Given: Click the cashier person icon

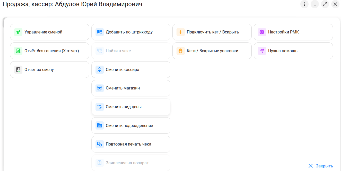Looking at the screenshot, I should click(x=99, y=70).
